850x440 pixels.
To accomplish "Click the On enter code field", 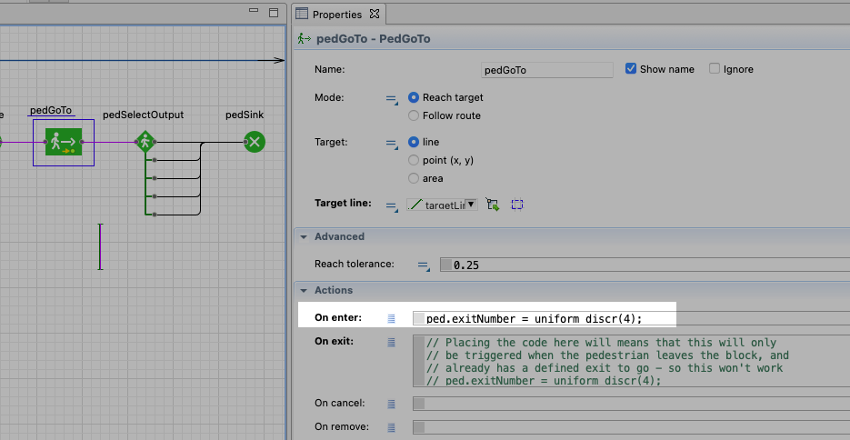I will pos(631,318).
